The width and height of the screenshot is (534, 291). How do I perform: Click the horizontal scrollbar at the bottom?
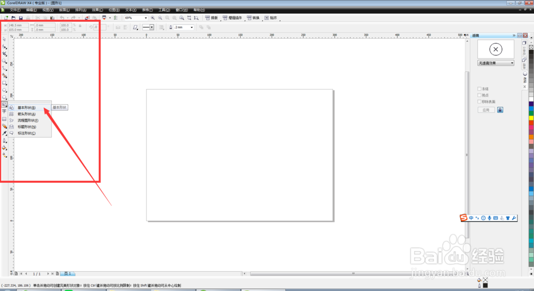[354, 273]
